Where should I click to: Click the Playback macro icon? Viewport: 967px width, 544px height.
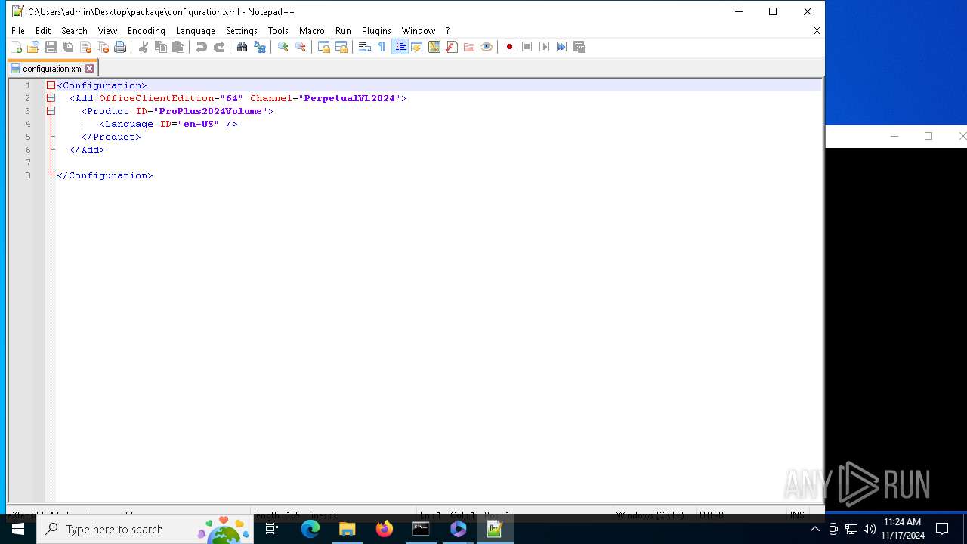(x=545, y=47)
